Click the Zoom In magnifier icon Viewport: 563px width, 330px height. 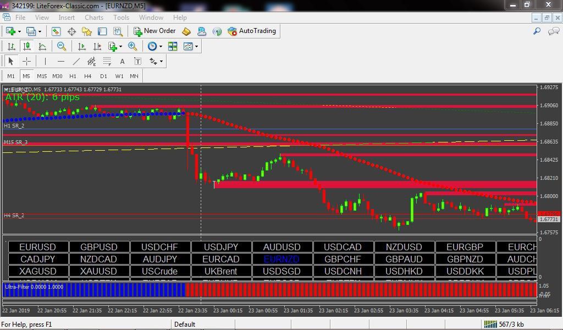pos(133,46)
